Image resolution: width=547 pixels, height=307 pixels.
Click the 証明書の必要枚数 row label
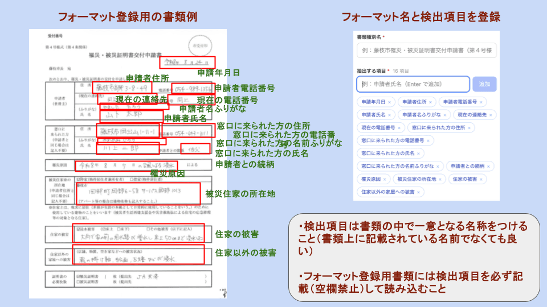pyautogui.click(x=59, y=279)
